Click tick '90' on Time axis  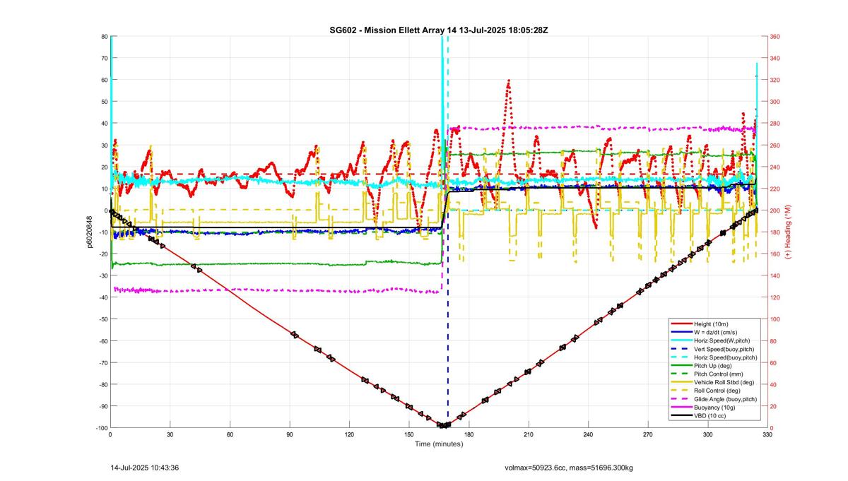tap(290, 435)
